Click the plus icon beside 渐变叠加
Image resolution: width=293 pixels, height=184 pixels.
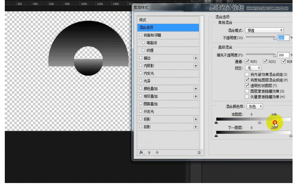(196, 96)
